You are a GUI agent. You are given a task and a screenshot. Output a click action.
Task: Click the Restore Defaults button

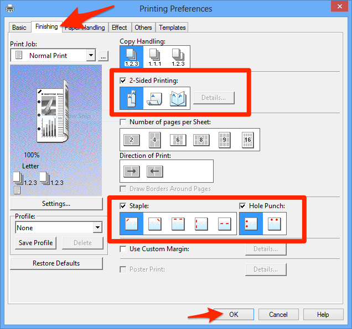point(56,263)
